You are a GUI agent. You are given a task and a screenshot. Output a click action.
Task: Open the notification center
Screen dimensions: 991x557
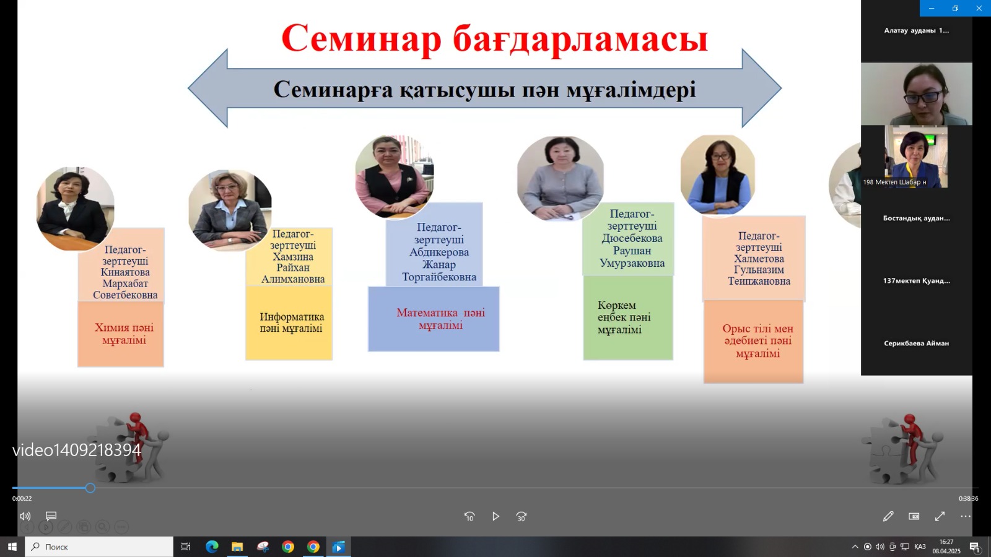click(x=974, y=547)
